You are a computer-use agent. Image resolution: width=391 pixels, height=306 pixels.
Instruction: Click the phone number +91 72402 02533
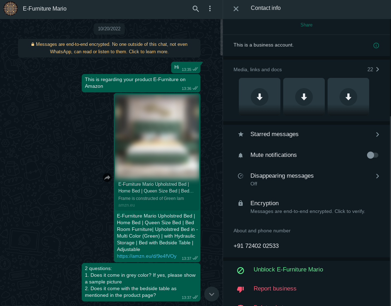tap(256, 246)
